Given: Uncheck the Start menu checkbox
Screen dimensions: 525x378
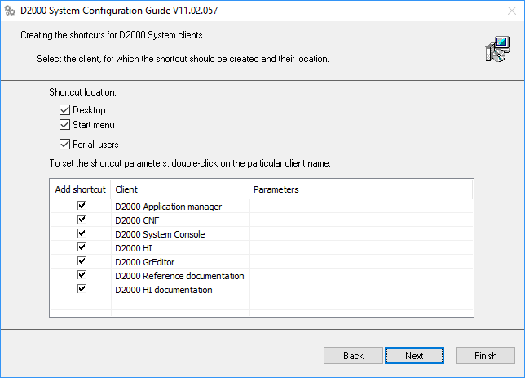Looking at the screenshot, I should (x=65, y=125).
